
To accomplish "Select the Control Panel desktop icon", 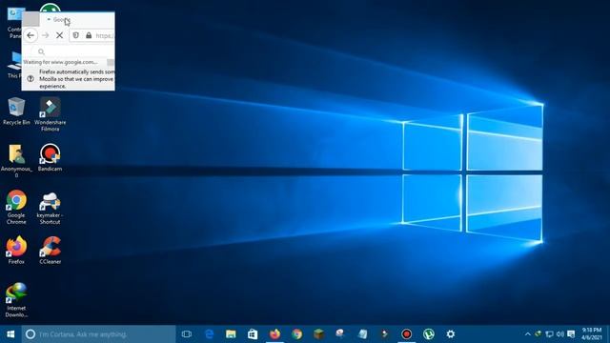I will 14,23.
